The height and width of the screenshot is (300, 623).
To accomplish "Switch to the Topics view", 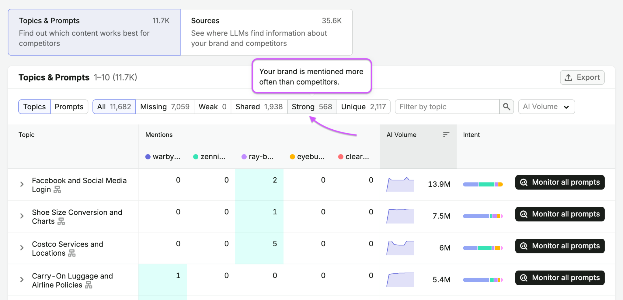I will pos(34,107).
